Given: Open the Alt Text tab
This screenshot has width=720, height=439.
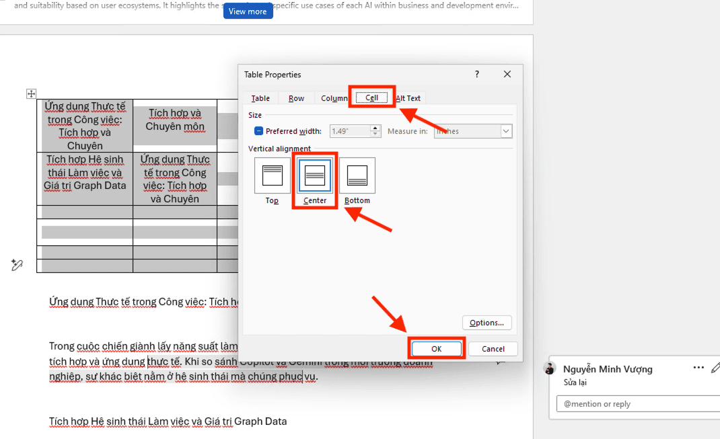Looking at the screenshot, I should pos(408,97).
